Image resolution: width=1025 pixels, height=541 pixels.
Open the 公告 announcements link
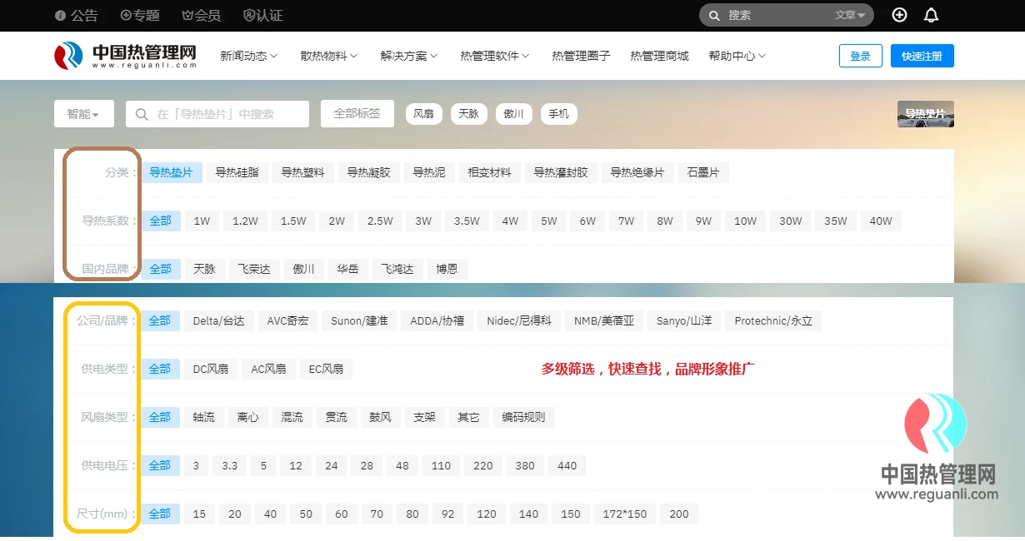coord(76,15)
